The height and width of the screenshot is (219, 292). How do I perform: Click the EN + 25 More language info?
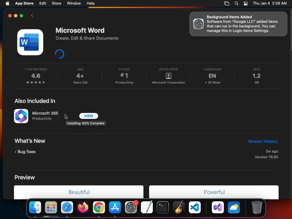[x=212, y=76]
